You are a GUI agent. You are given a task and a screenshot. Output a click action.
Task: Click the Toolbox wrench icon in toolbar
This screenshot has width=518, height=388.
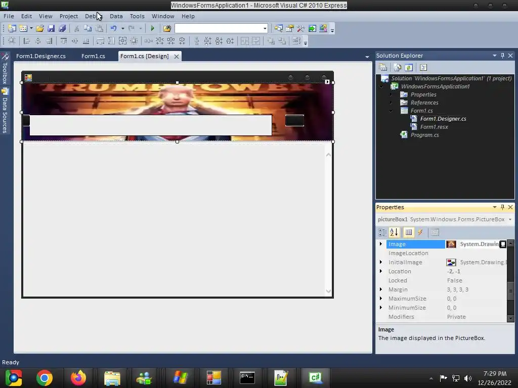coord(300,28)
